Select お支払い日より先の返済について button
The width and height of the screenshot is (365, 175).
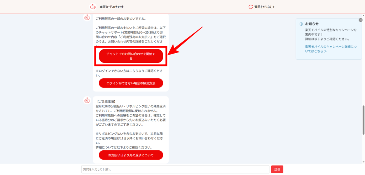pyautogui.click(x=130, y=155)
